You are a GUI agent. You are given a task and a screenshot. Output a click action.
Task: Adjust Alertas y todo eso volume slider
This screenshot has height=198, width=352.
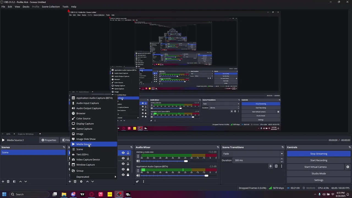tap(186, 161)
